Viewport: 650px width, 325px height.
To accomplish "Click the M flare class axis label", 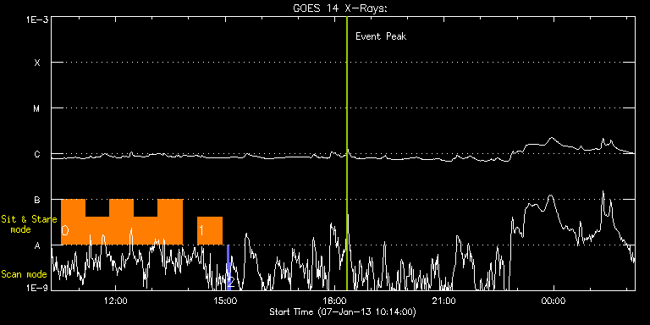I will click(37, 108).
